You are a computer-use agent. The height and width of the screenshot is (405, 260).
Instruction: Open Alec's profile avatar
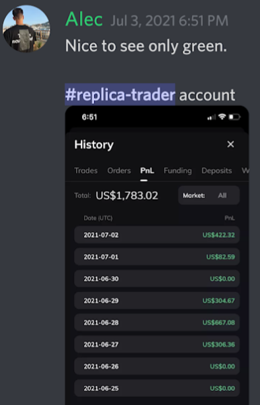point(26,29)
